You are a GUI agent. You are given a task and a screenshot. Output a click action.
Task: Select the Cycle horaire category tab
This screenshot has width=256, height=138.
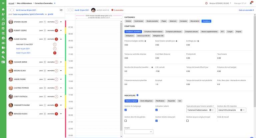point(139,21)
